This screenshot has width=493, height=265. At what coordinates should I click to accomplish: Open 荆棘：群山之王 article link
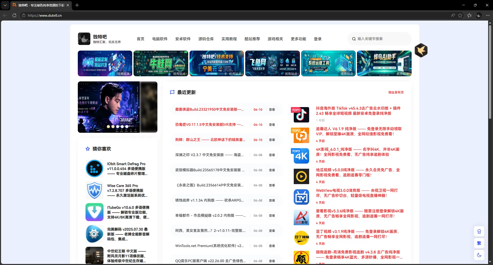click(210, 140)
